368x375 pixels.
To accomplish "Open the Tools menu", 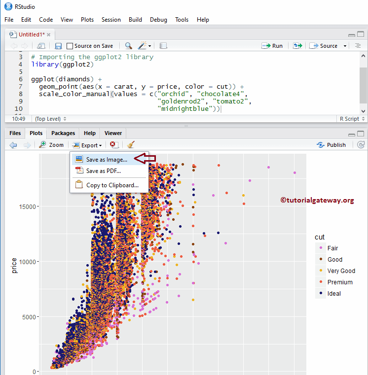I will coord(182,20).
